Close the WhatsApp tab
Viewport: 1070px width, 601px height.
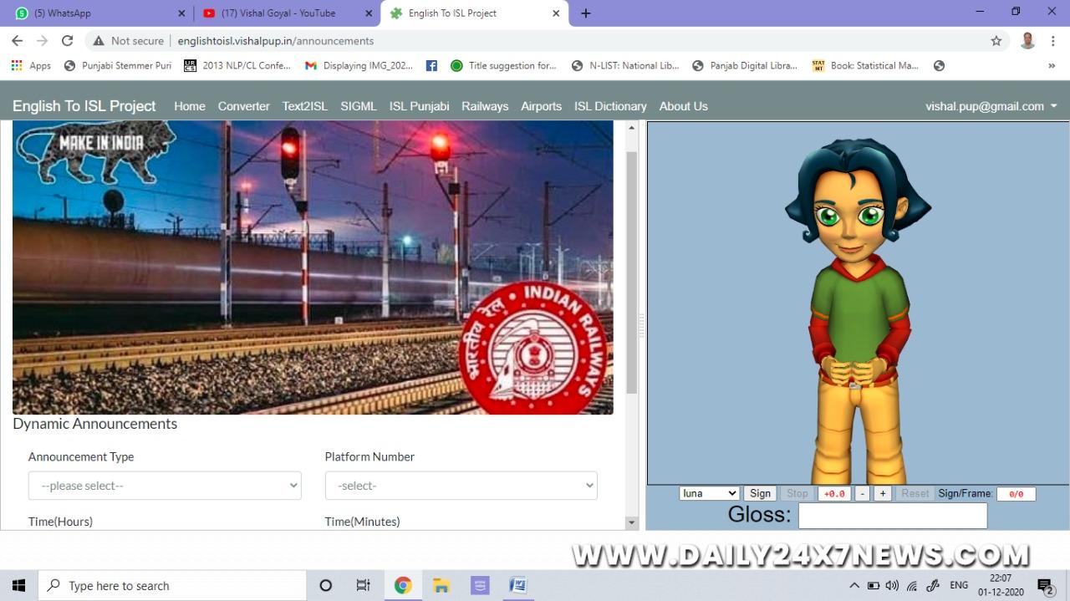coord(181,13)
